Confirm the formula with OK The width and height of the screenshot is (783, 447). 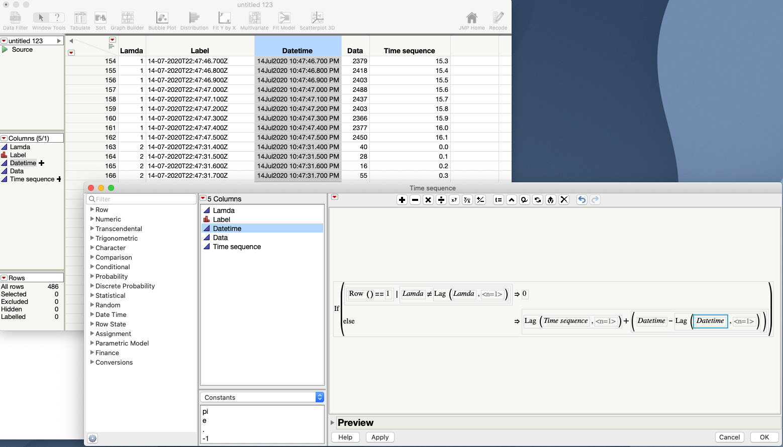(764, 437)
